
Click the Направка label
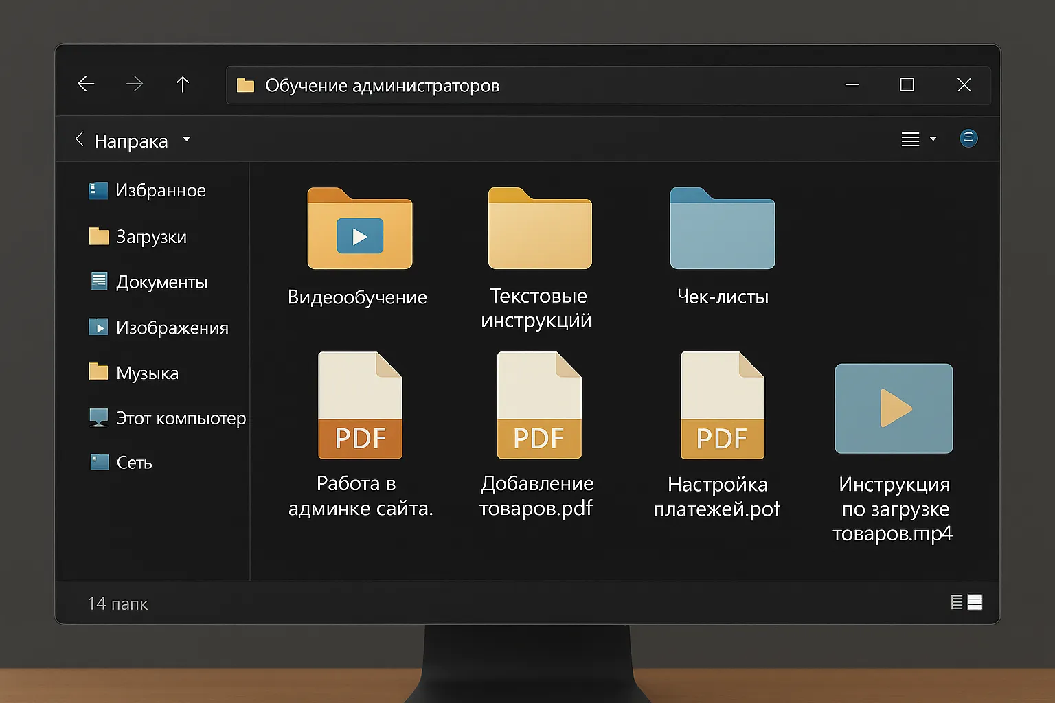tap(131, 141)
